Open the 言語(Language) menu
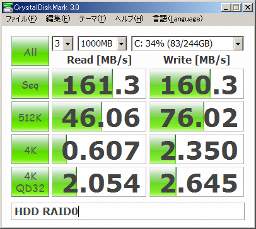This screenshot has width=256, height=229. [178, 19]
